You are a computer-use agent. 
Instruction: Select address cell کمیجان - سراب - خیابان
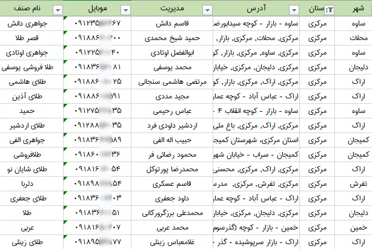point(256,155)
